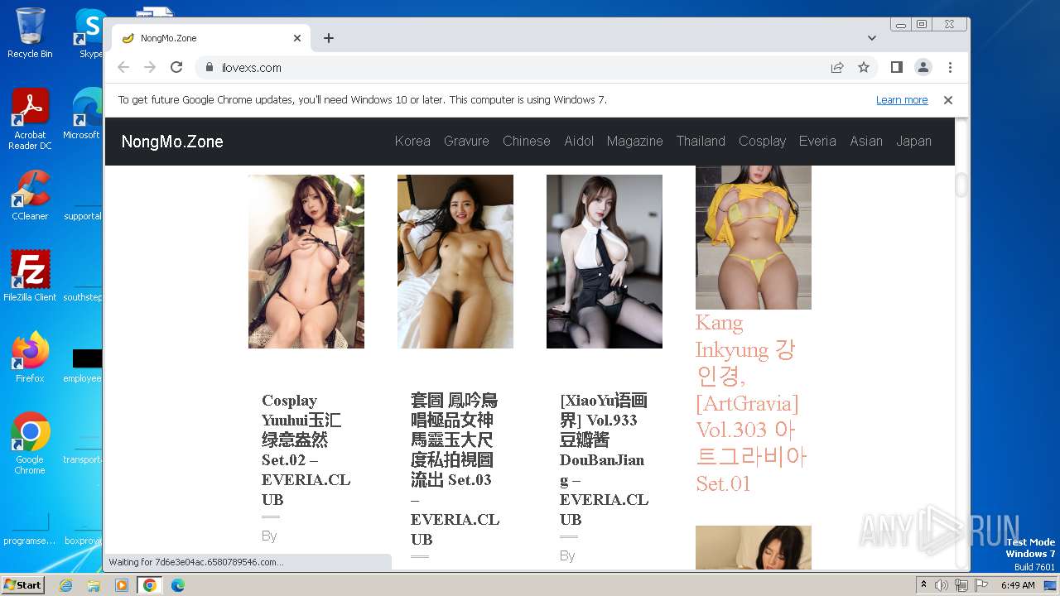Click the lock icon beside ilovexs.com

[209, 68]
